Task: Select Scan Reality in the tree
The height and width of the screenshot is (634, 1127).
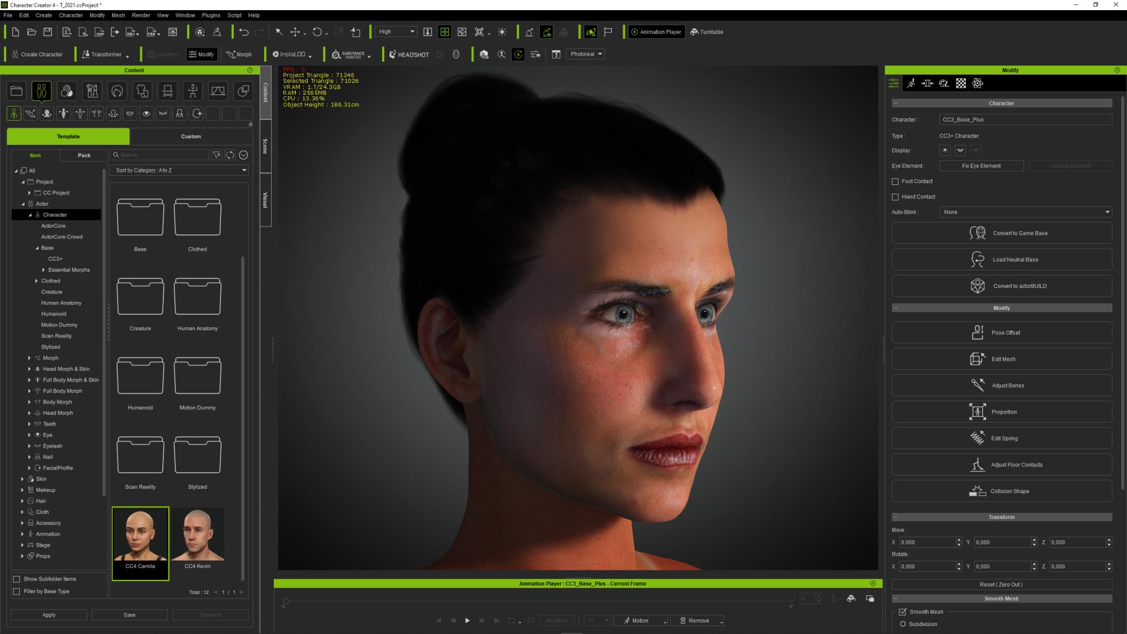Action: 56,336
